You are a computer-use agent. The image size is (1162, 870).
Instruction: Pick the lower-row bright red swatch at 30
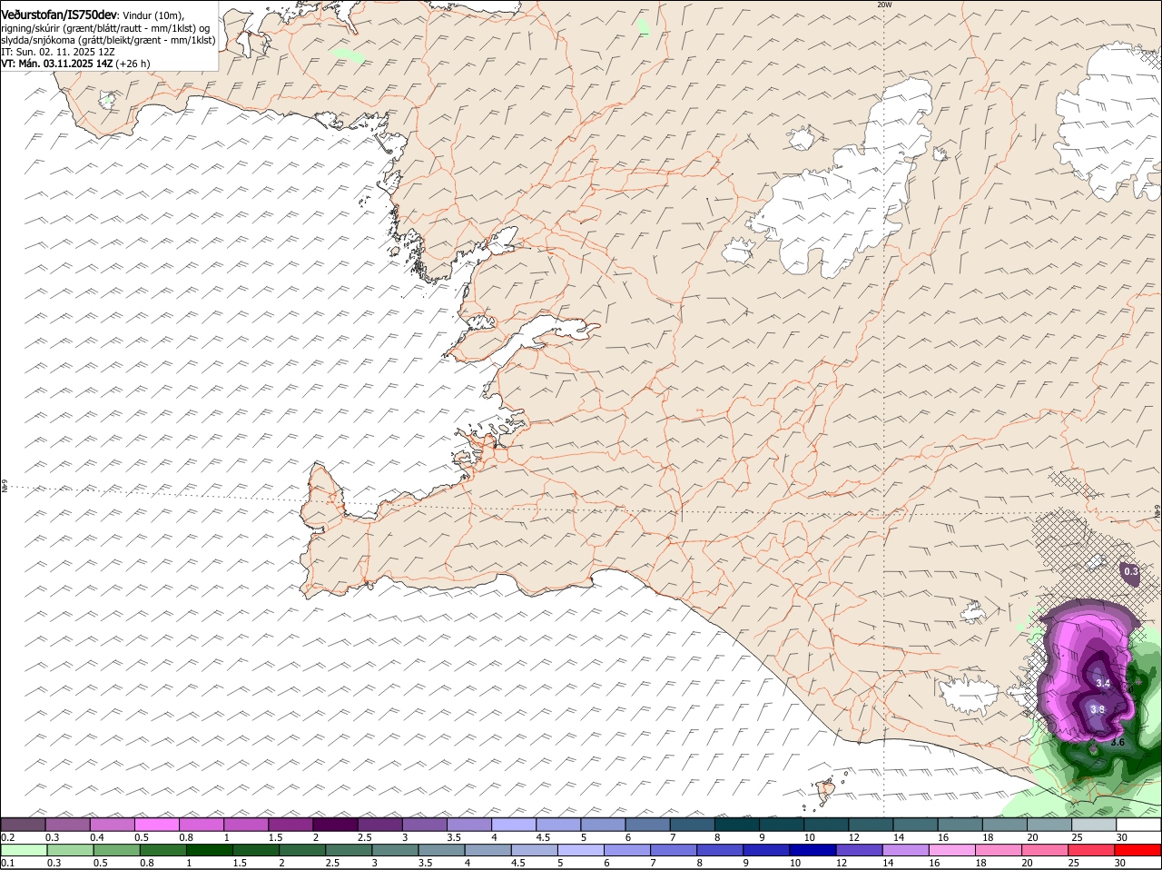point(1137,850)
